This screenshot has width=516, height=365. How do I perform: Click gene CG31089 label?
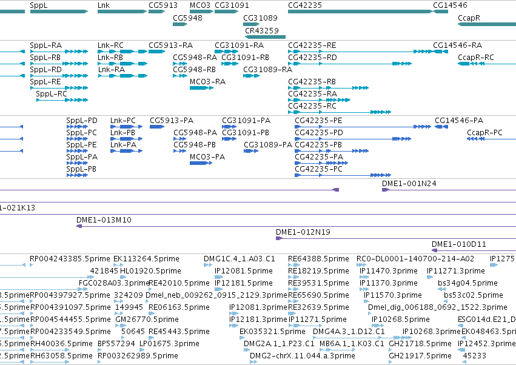pos(260,18)
